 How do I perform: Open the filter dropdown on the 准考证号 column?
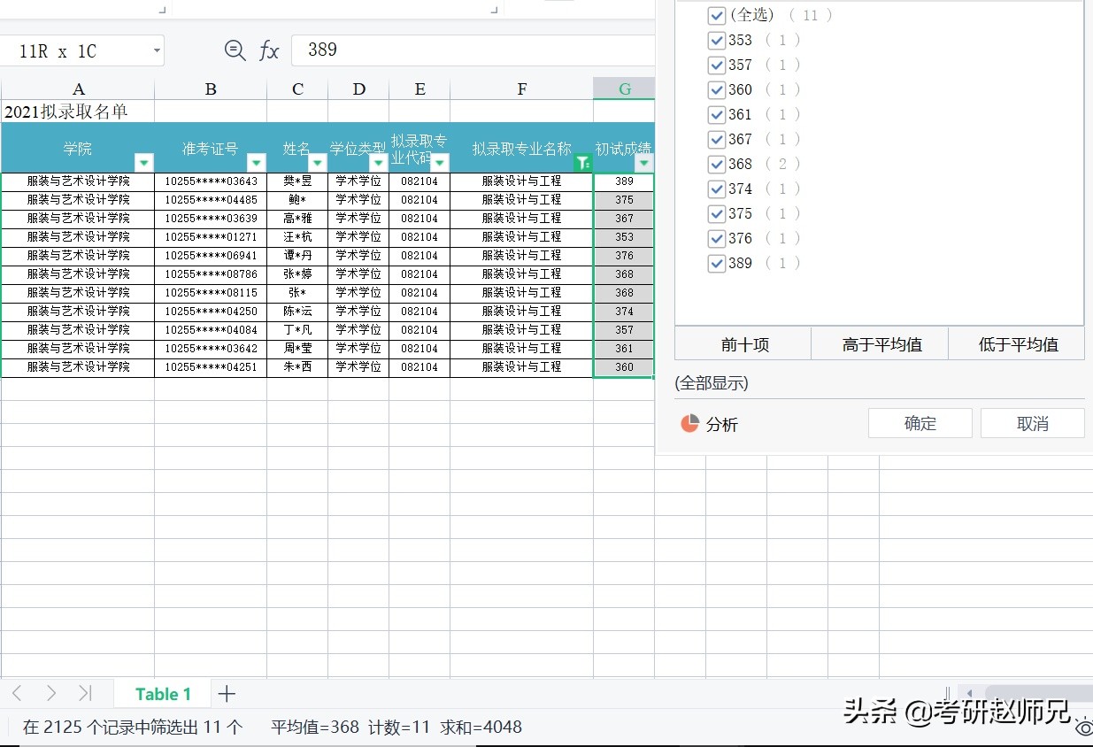click(257, 163)
